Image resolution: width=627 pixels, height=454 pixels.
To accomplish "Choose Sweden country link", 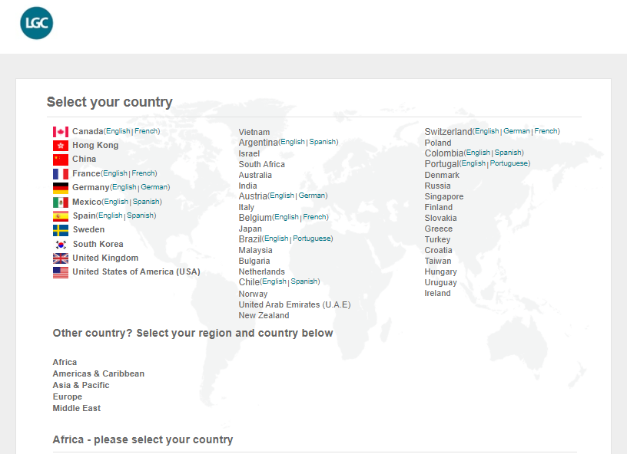I will pos(89,230).
